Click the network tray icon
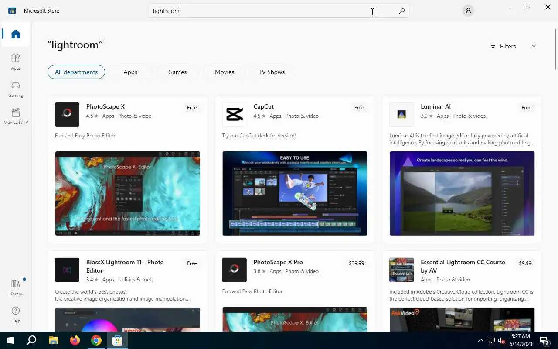558x349 pixels. [x=491, y=340]
